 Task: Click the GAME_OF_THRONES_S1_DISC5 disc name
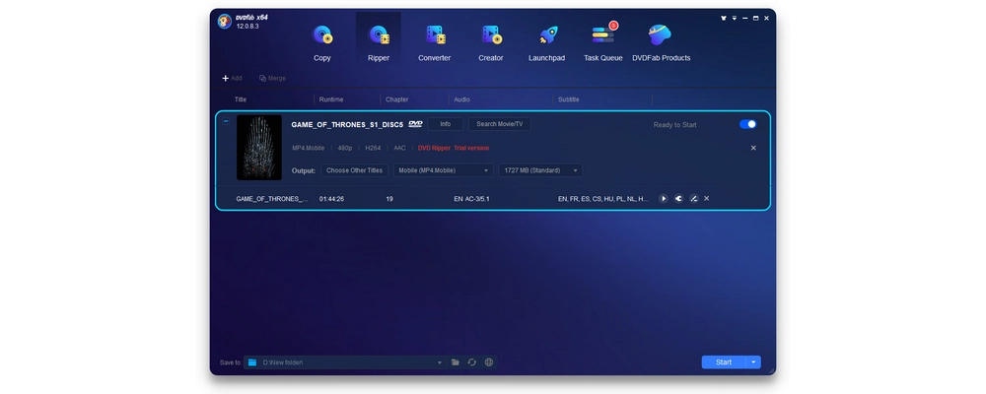tap(347, 124)
